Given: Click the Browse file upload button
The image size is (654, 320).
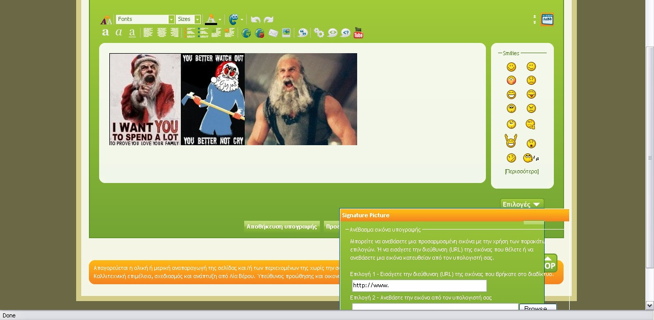Looking at the screenshot, I should (x=538, y=307).
